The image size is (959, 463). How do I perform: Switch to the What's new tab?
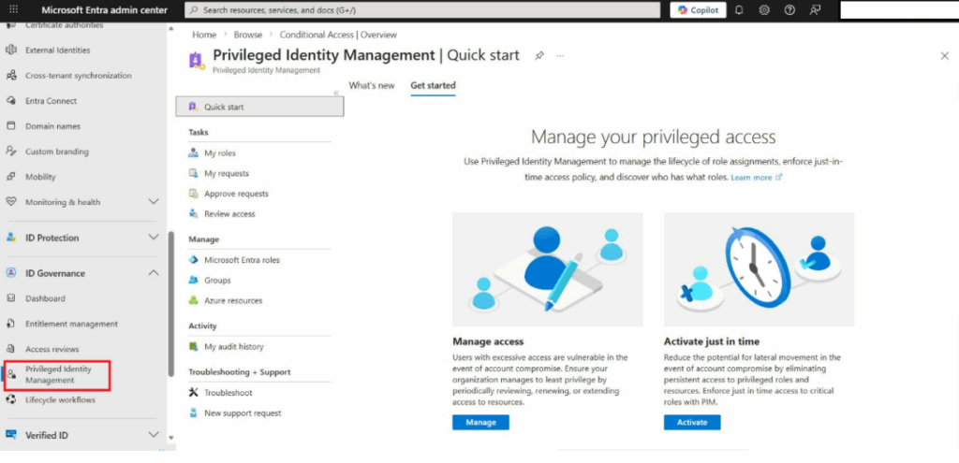pos(372,85)
